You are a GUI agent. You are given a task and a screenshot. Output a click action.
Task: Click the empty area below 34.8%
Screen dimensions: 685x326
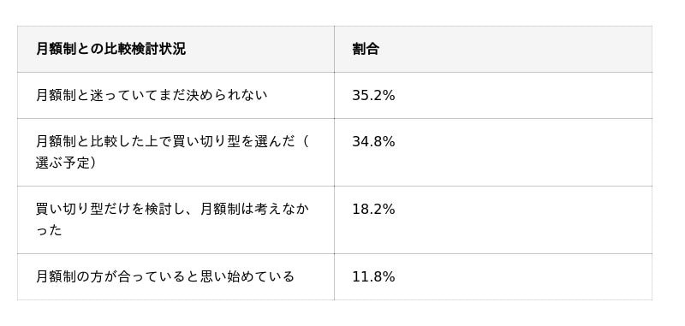click(x=493, y=168)
